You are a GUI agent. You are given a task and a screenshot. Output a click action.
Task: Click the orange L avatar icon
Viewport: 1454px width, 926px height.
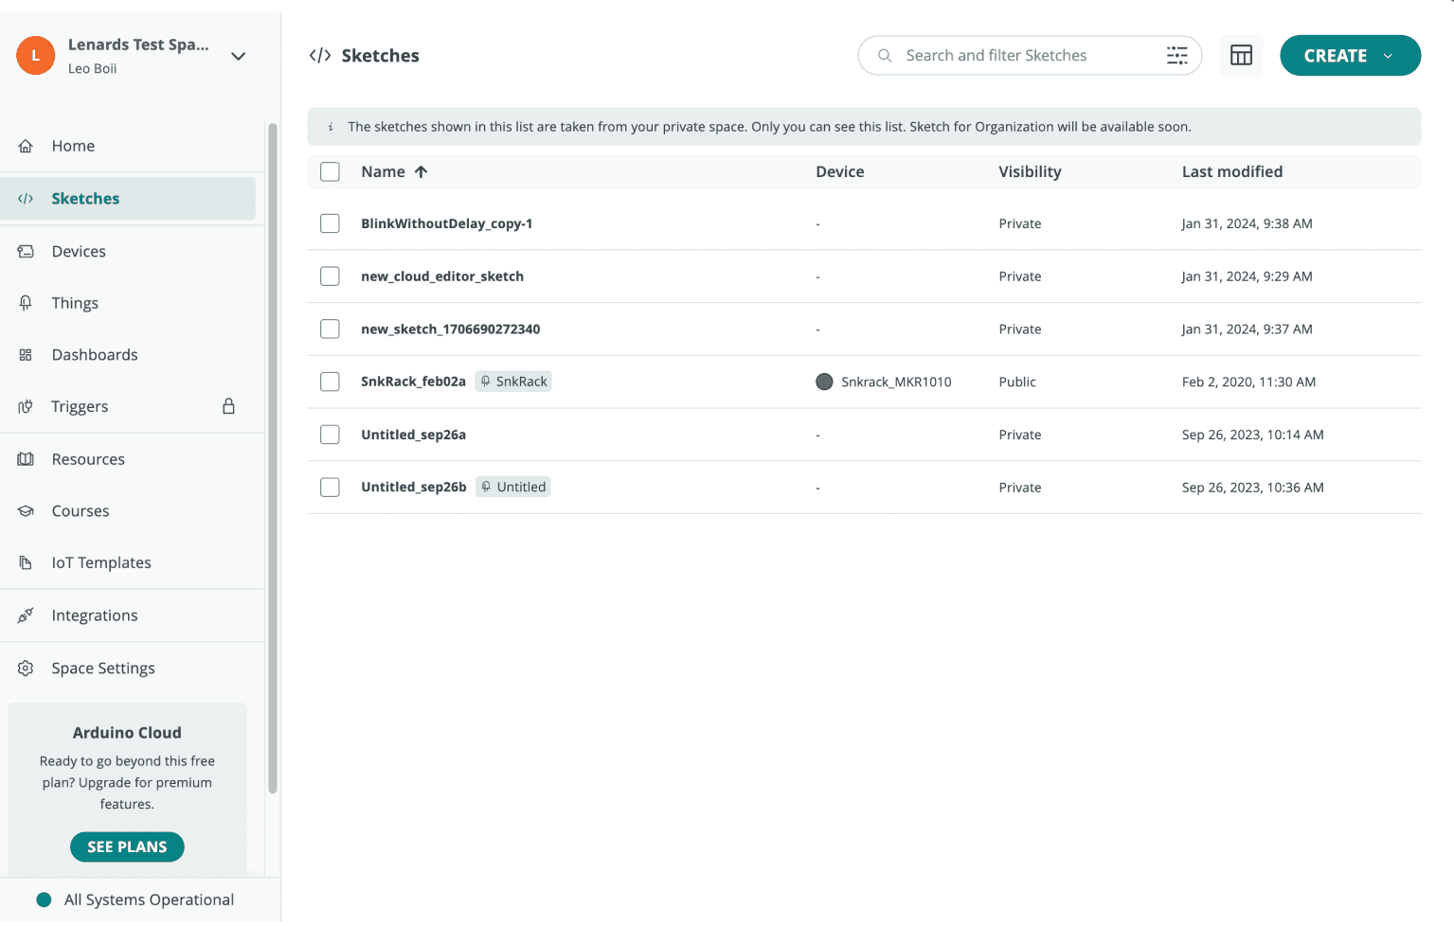point(36,56)
